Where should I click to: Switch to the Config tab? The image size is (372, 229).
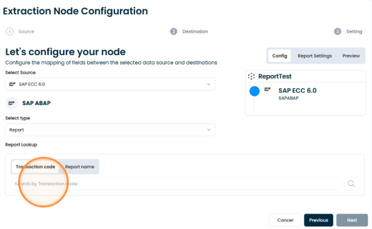pos(279,56)
